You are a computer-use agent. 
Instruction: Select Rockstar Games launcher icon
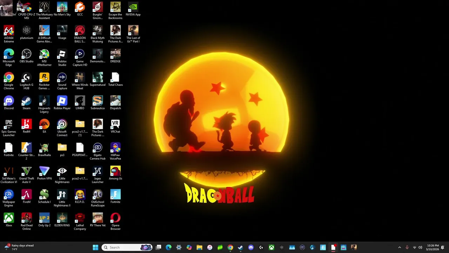click(x=44, y=81)
